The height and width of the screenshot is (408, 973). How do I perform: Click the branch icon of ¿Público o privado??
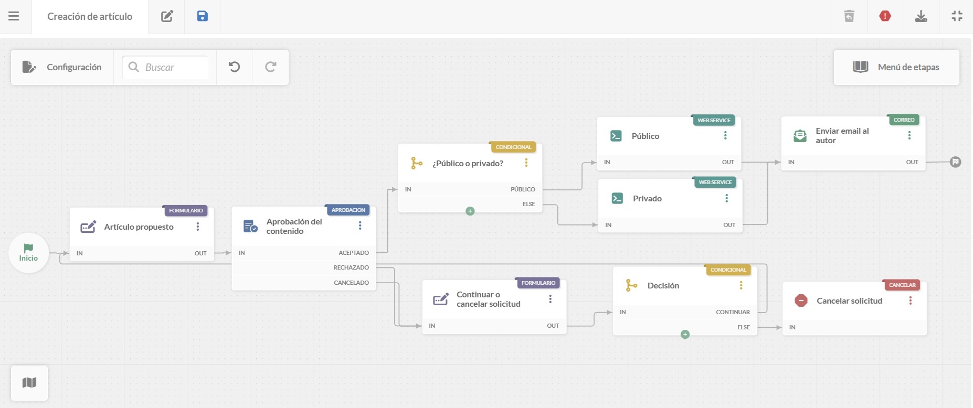417,163
